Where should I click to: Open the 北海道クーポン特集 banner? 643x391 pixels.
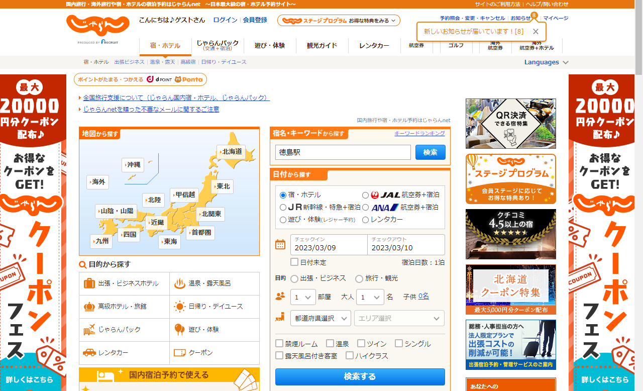[x=511, y=289]
